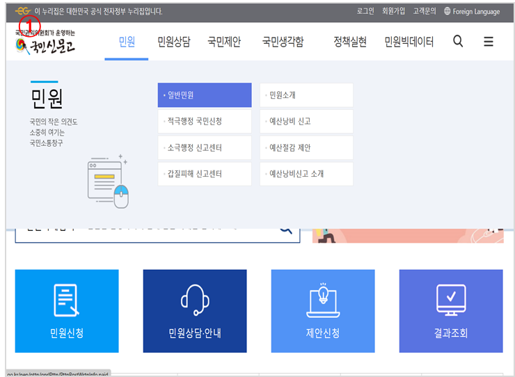Click the 국민신문고 logo
The width and height of the screenshot is (515, 377).
tap(45, 42)
